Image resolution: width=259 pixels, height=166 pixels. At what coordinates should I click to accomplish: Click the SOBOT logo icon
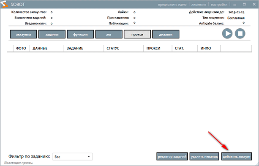pos(4,4)
